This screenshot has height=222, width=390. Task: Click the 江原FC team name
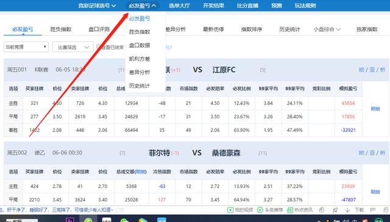224,70
